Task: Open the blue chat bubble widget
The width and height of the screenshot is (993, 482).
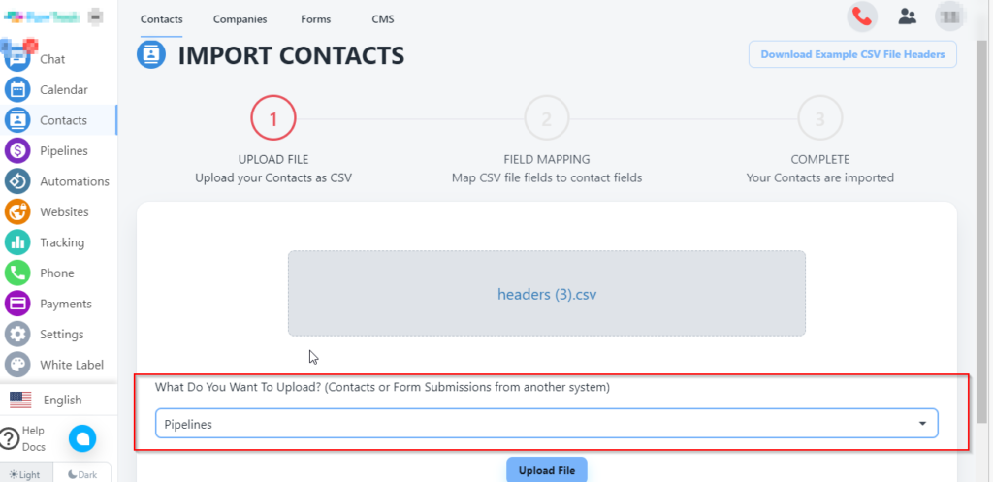Action: tap(82, 438)
